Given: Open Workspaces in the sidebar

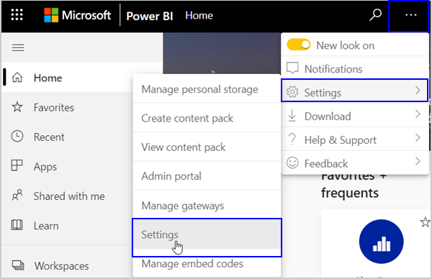Looking at the screenshot, I should (61, 266).
